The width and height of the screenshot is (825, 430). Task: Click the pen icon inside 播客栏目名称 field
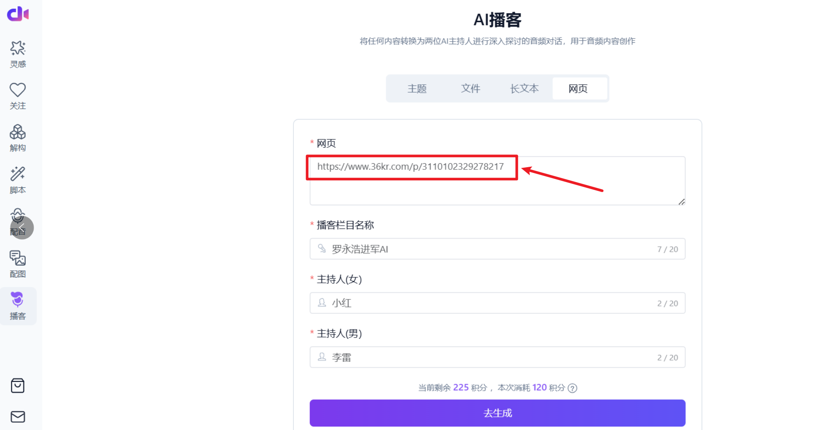point(322,249)
